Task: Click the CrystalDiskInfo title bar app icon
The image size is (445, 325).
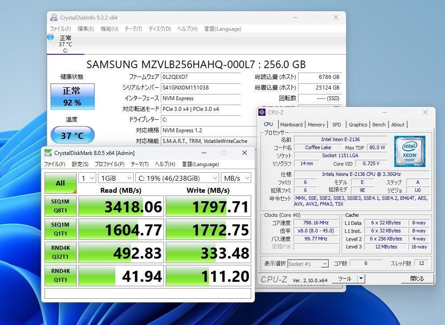Action: (54, 17)
